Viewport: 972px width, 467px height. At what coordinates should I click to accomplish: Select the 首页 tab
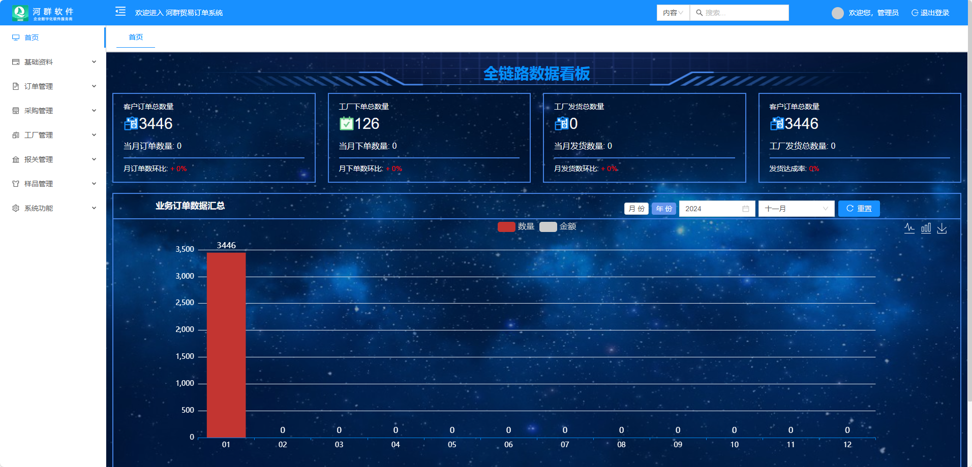coord(136,37)
